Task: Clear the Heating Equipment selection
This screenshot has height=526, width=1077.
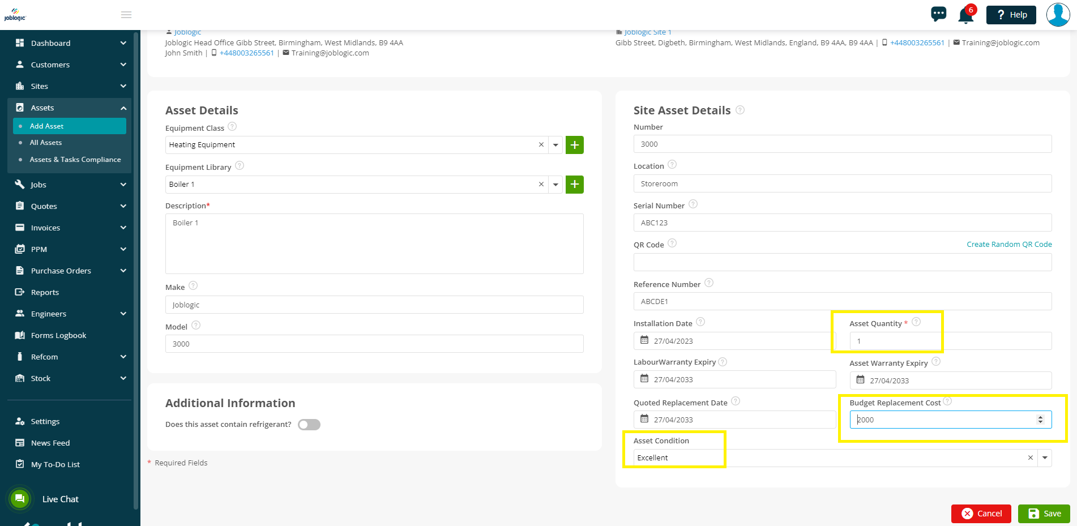Action: coord(541,145)
